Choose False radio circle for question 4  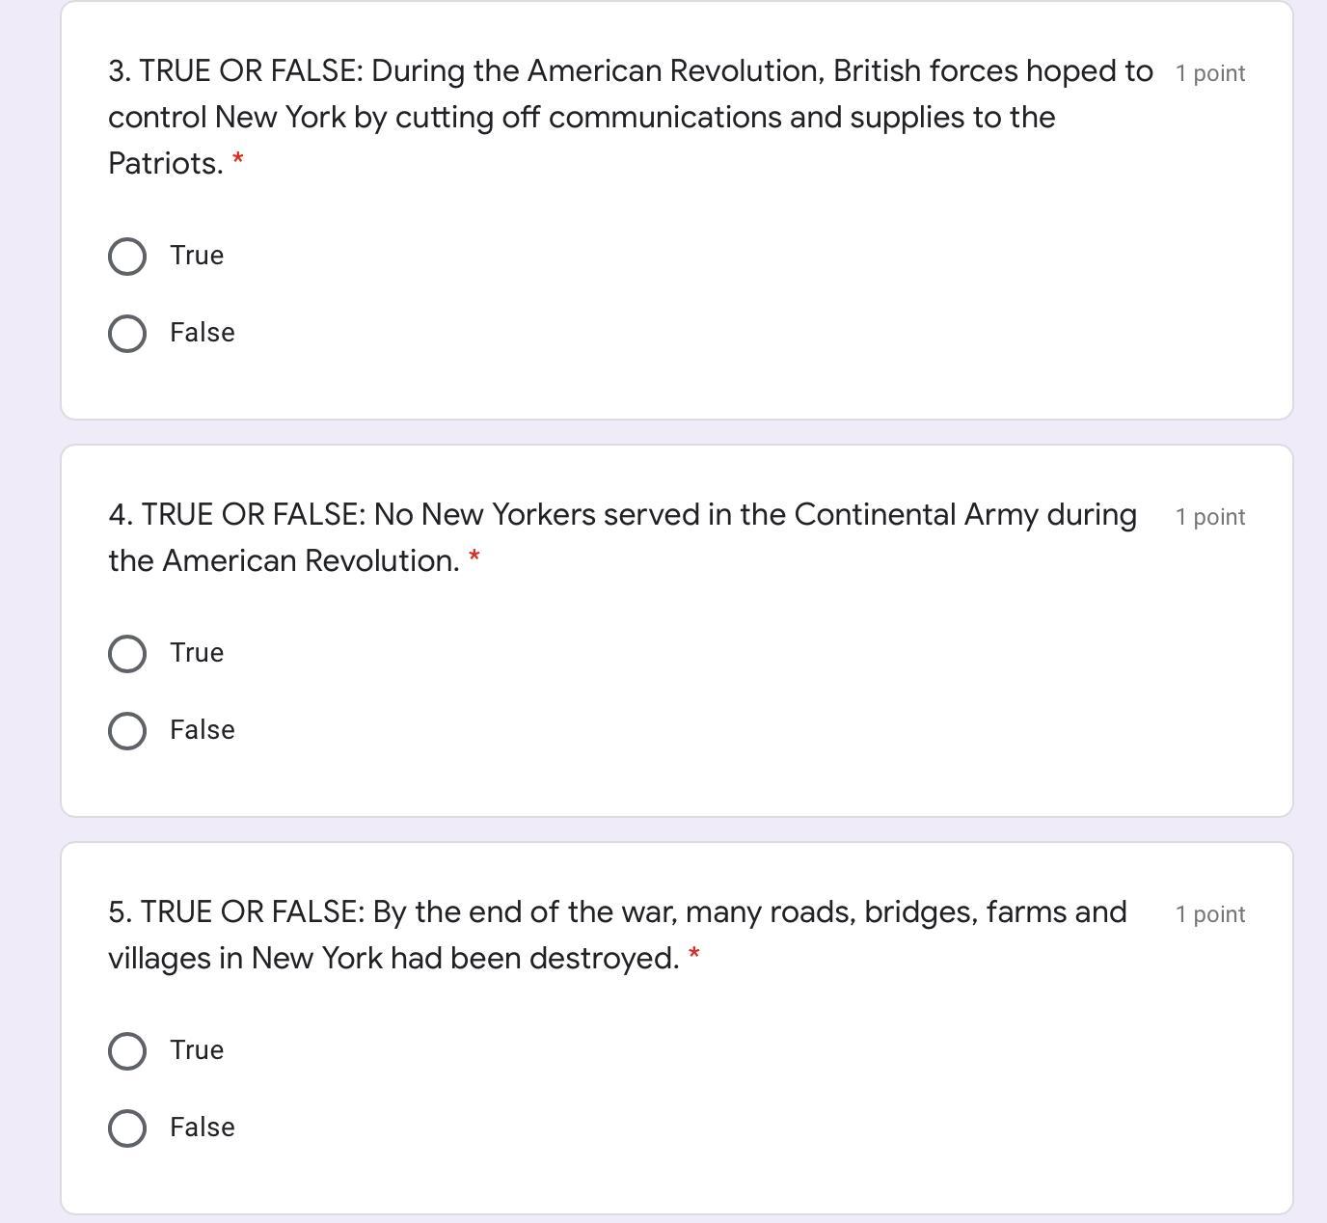(127, 731)
